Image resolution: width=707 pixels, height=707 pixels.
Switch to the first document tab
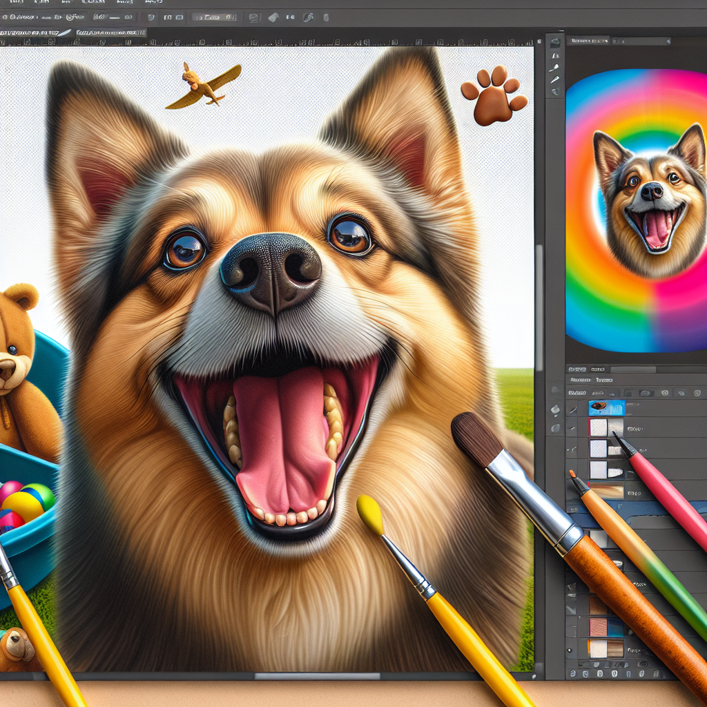point(32,33)
